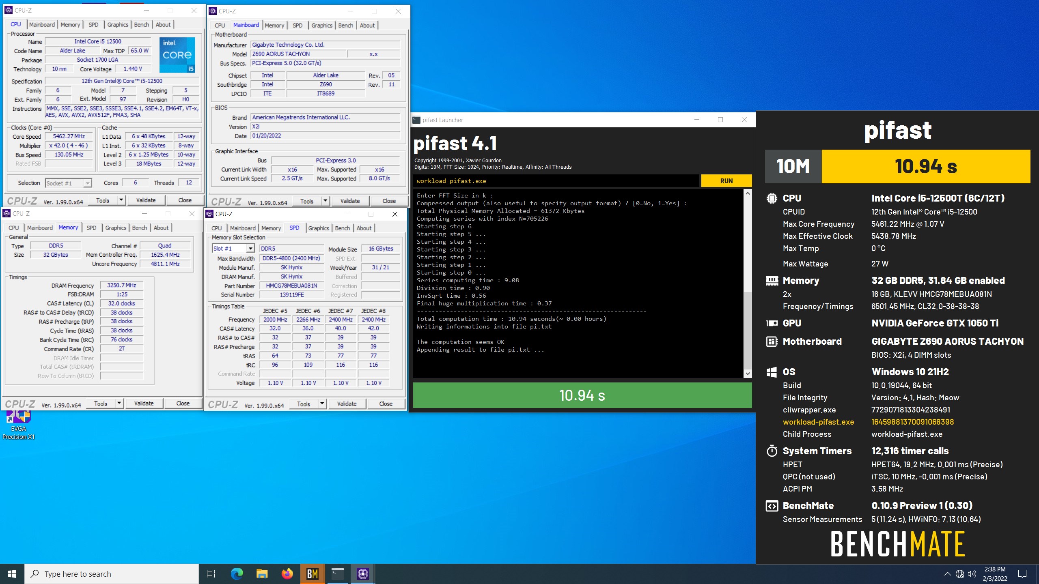This screenshot has height=584, width=1039.
Task: Click Validate in Mainboard window
Action: (x=350, y=201)
